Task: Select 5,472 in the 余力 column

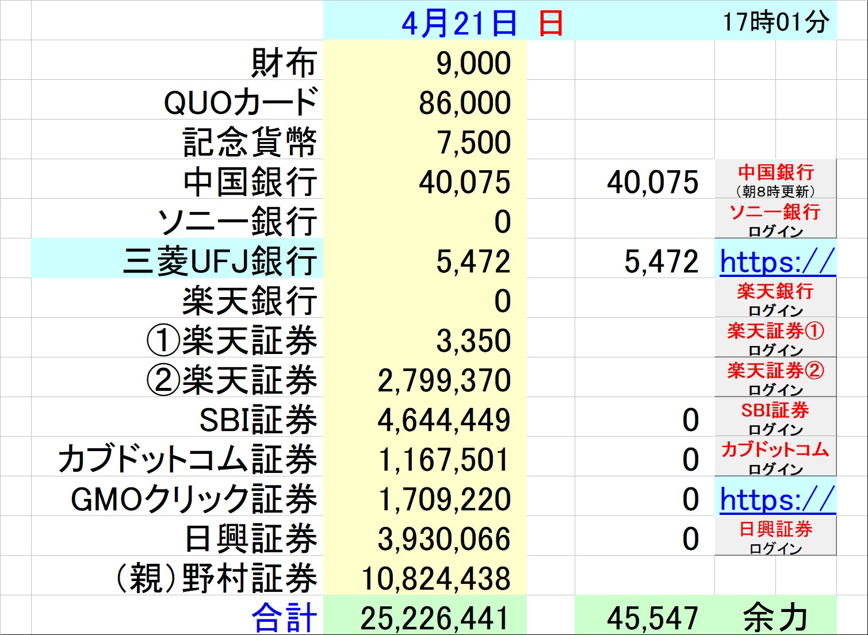Action: (x=645, y=258)
